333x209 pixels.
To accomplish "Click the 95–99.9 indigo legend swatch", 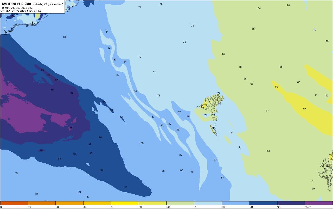I will (291, 203).
